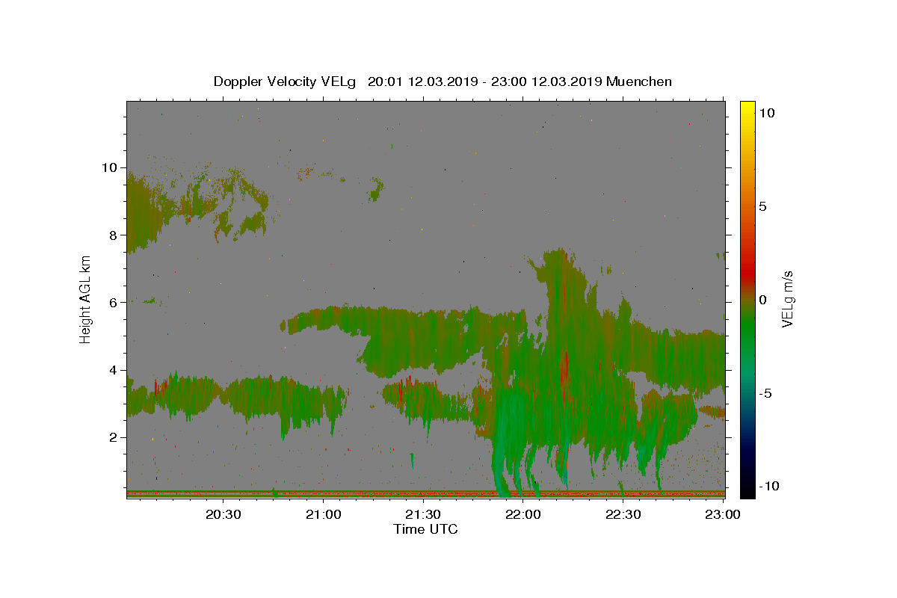Click the colorbar label '-5'
897x598 pixels.
coord(765,393)
